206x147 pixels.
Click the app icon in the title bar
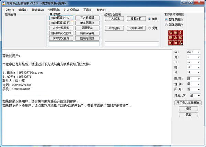(x=3, y=3)
